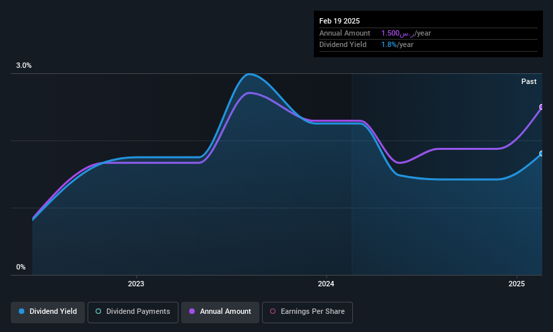Click the Feb 19 2025 tooltip date
The width and height of the screenshot is (553, 332).
(x=339, y=21)
